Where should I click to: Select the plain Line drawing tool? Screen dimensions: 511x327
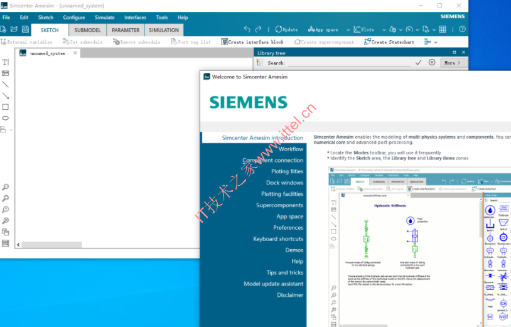pyautogui.click(x=6, y=85)
